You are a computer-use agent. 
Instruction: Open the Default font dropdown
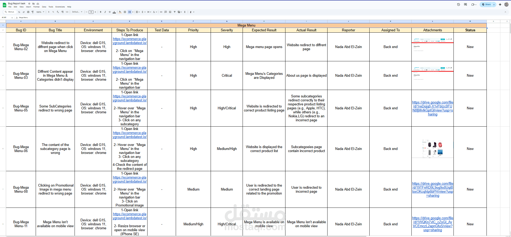point(77,12)
